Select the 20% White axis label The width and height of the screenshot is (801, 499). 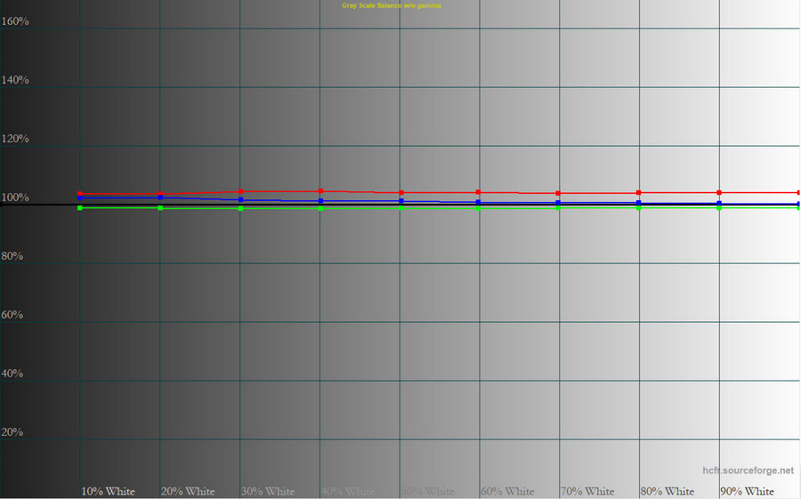(x=188, y=491)
